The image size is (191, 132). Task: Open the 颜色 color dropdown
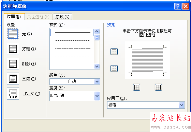click(97, 81)
